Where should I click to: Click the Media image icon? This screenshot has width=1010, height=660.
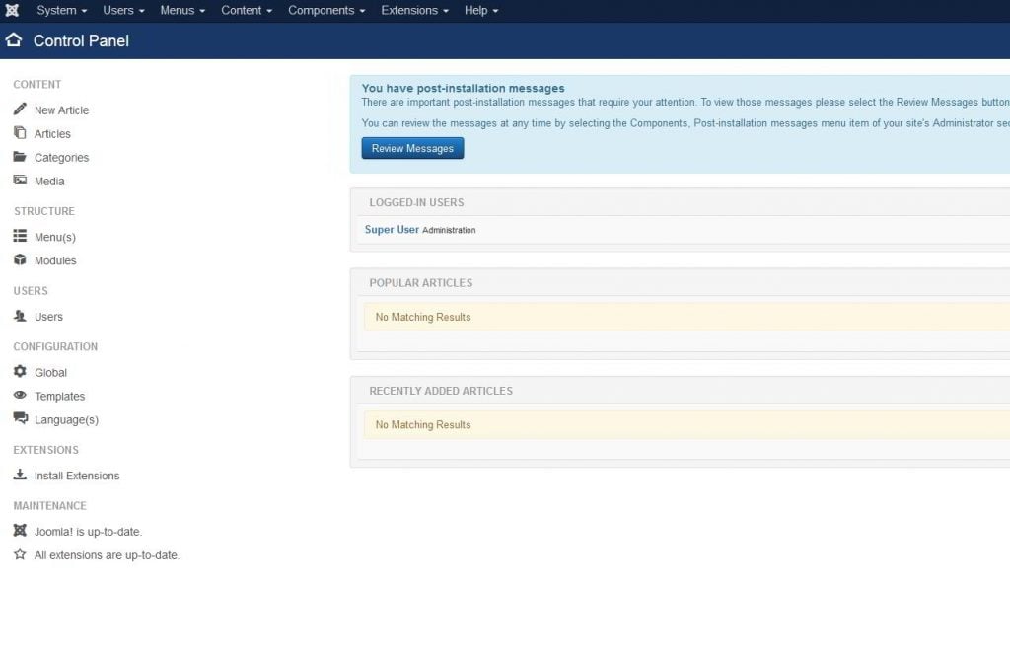point(20,181)
